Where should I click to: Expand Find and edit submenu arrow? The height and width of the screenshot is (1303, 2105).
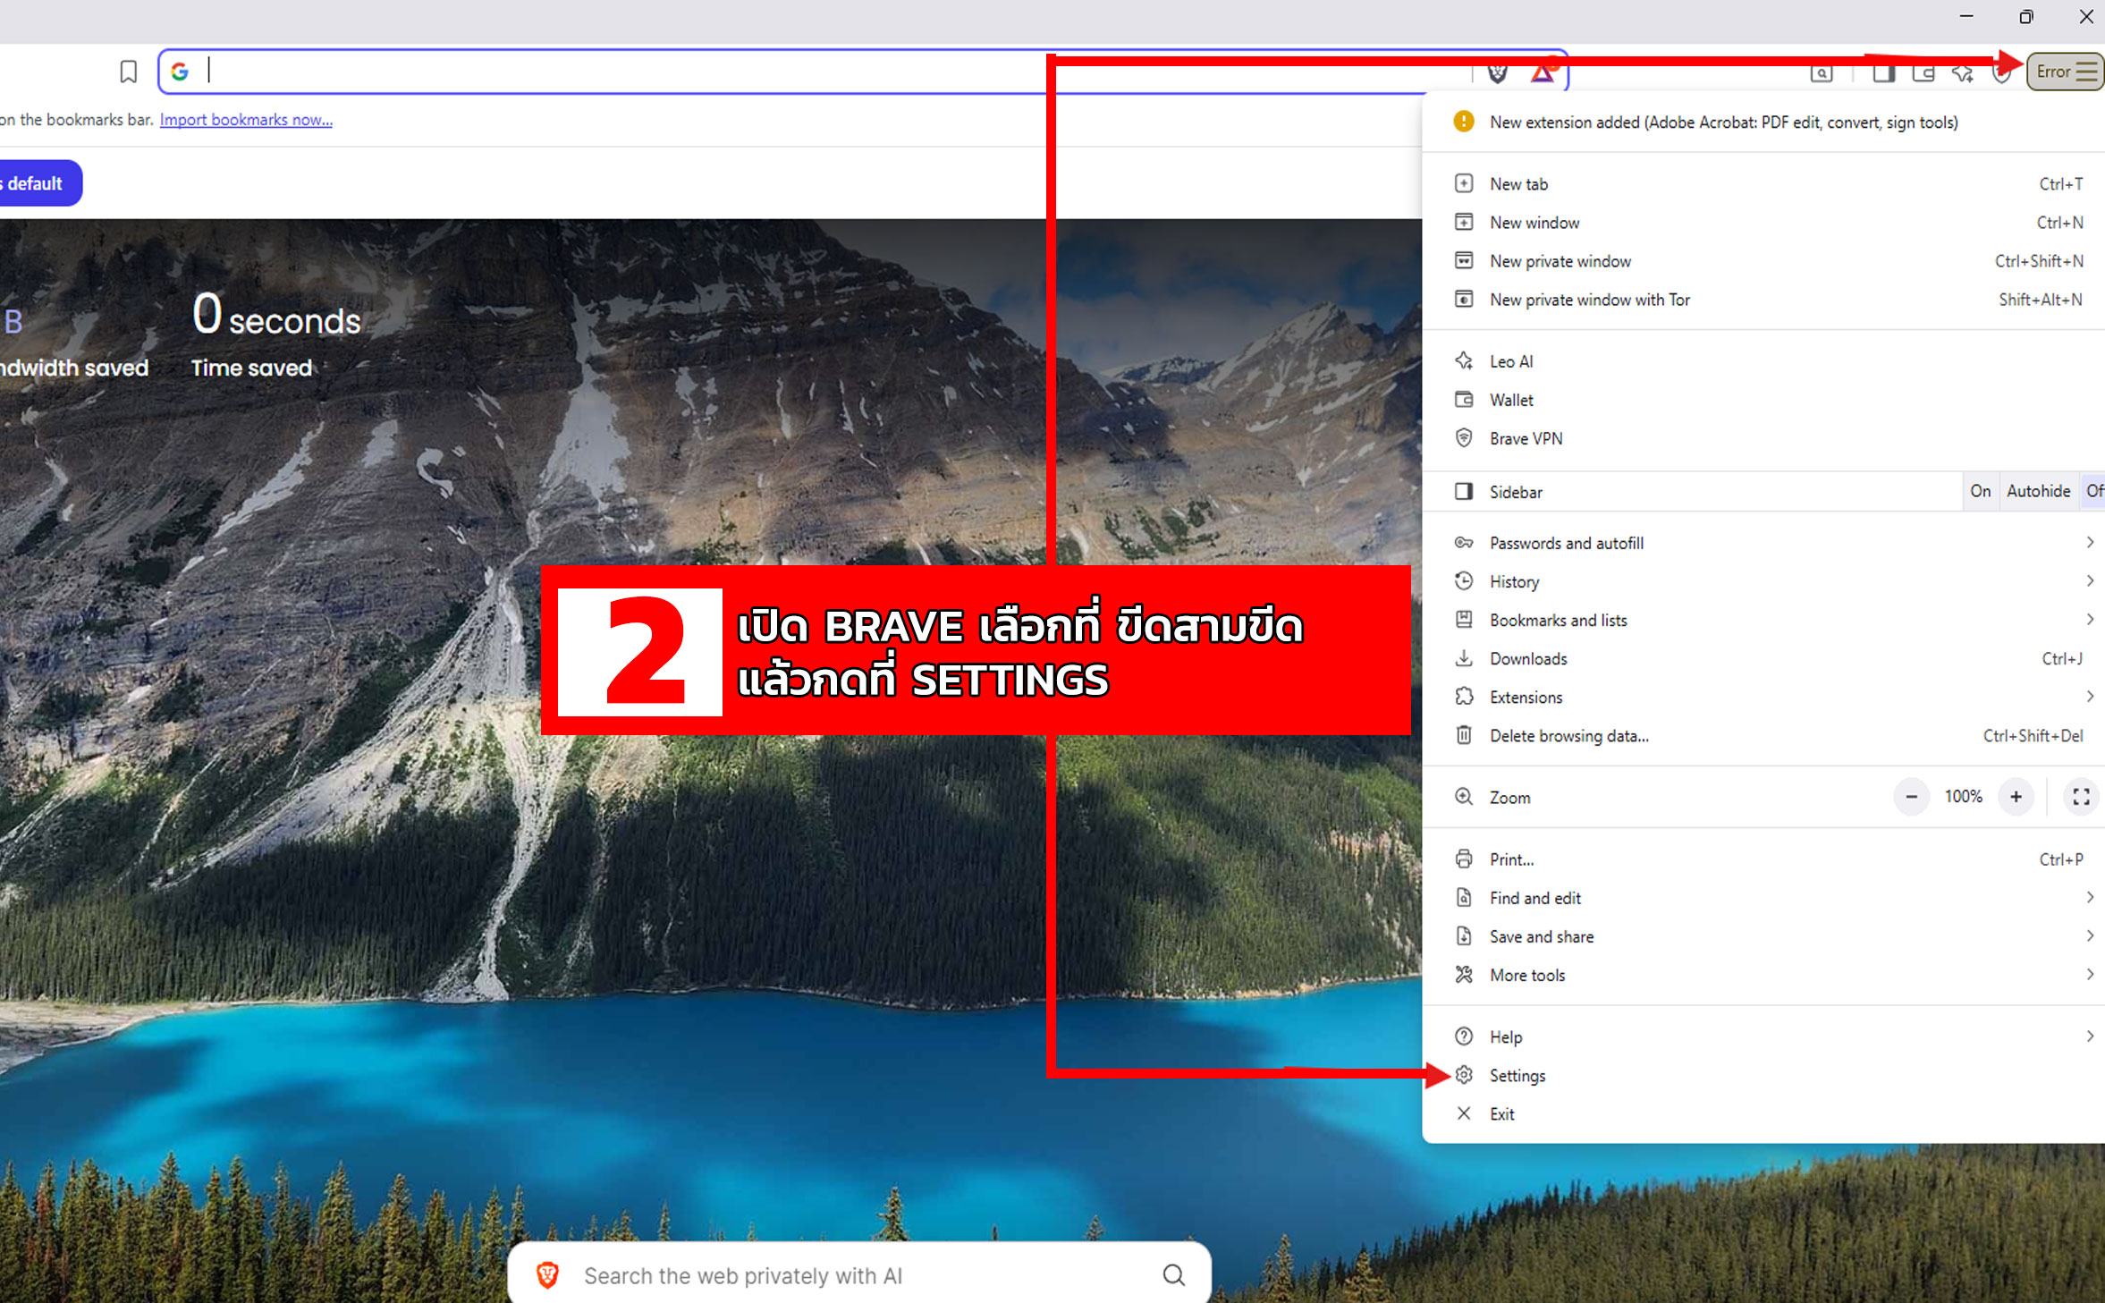(2090, 897)
